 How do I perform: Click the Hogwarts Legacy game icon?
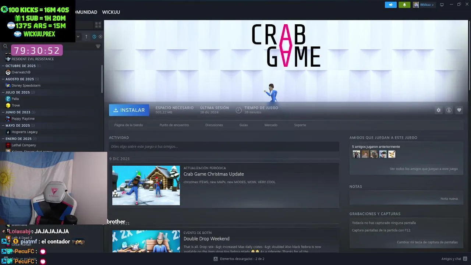pyautogui.click(x=8, y=132)
